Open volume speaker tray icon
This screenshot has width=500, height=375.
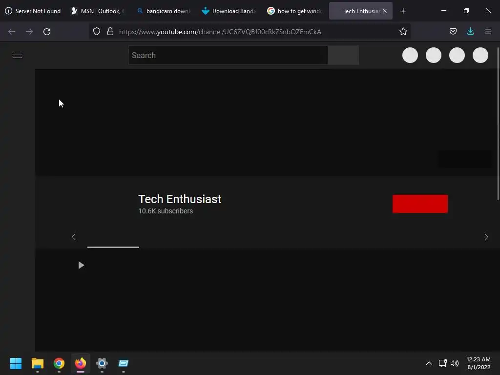(455, 363)
